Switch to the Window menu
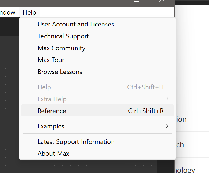209x173 pixels. (x=8, y=12)
